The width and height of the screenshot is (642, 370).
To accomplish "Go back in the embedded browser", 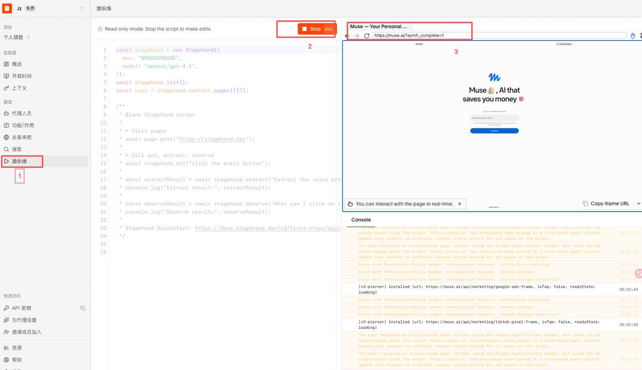I will click(x=347, y=36).
